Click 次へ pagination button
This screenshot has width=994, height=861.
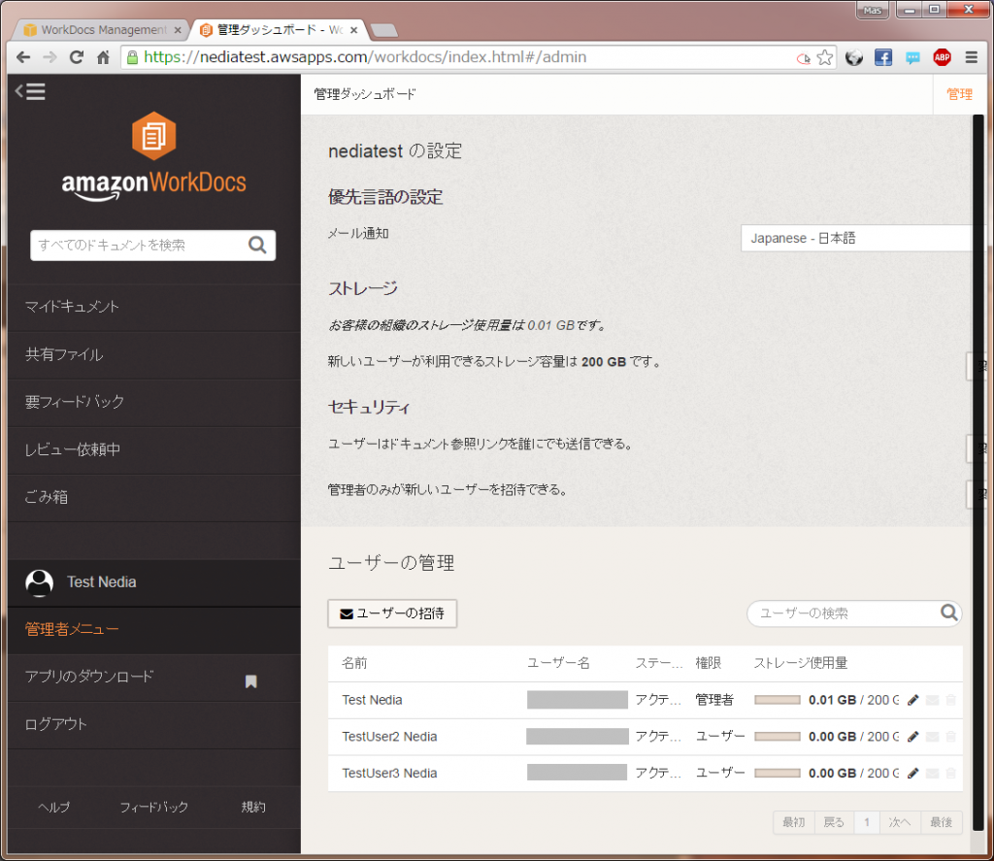point(900,822)
